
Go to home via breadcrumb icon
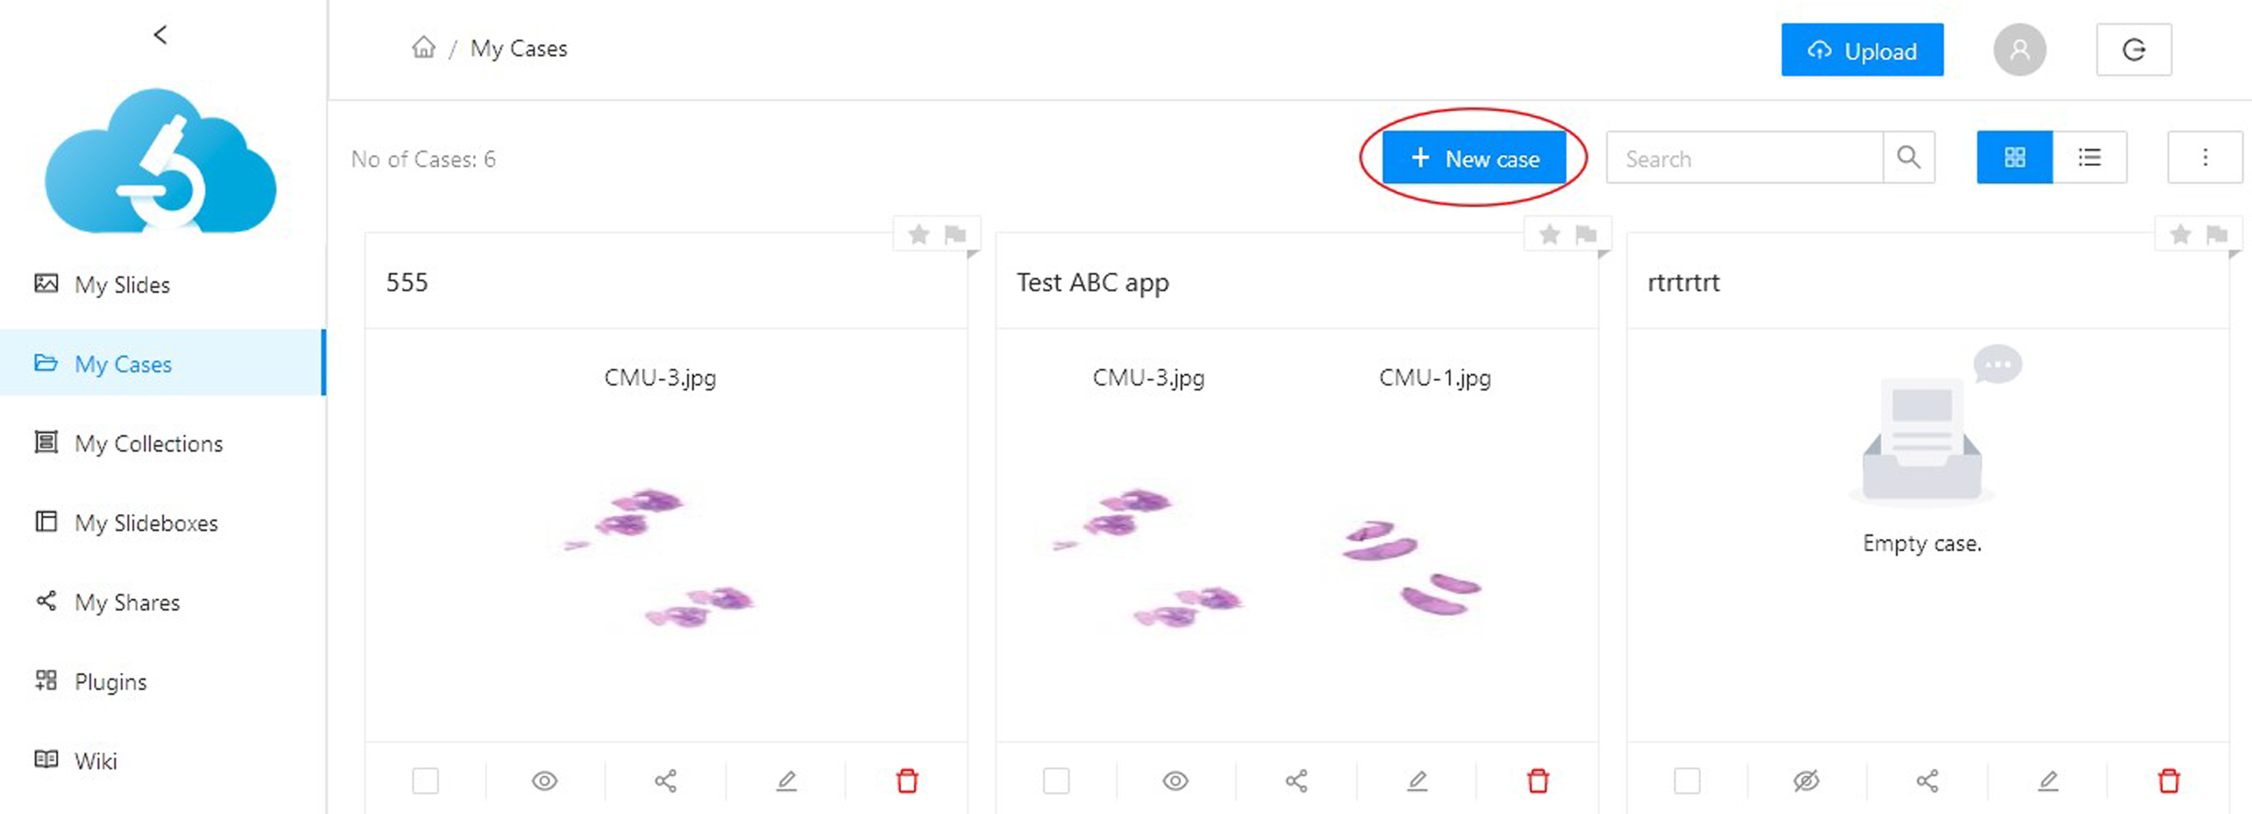(423, 47)
